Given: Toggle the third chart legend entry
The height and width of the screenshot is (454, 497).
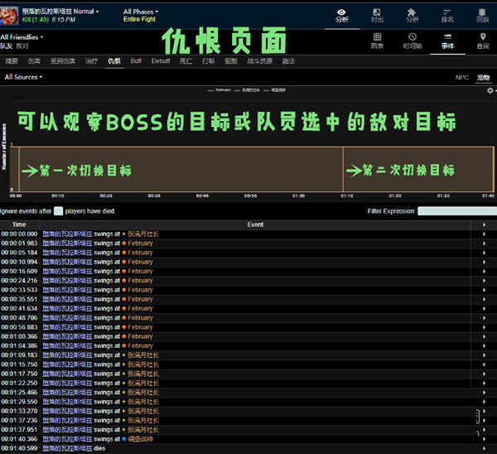Looking at the screenshot, I should click(x=274, y=90).
